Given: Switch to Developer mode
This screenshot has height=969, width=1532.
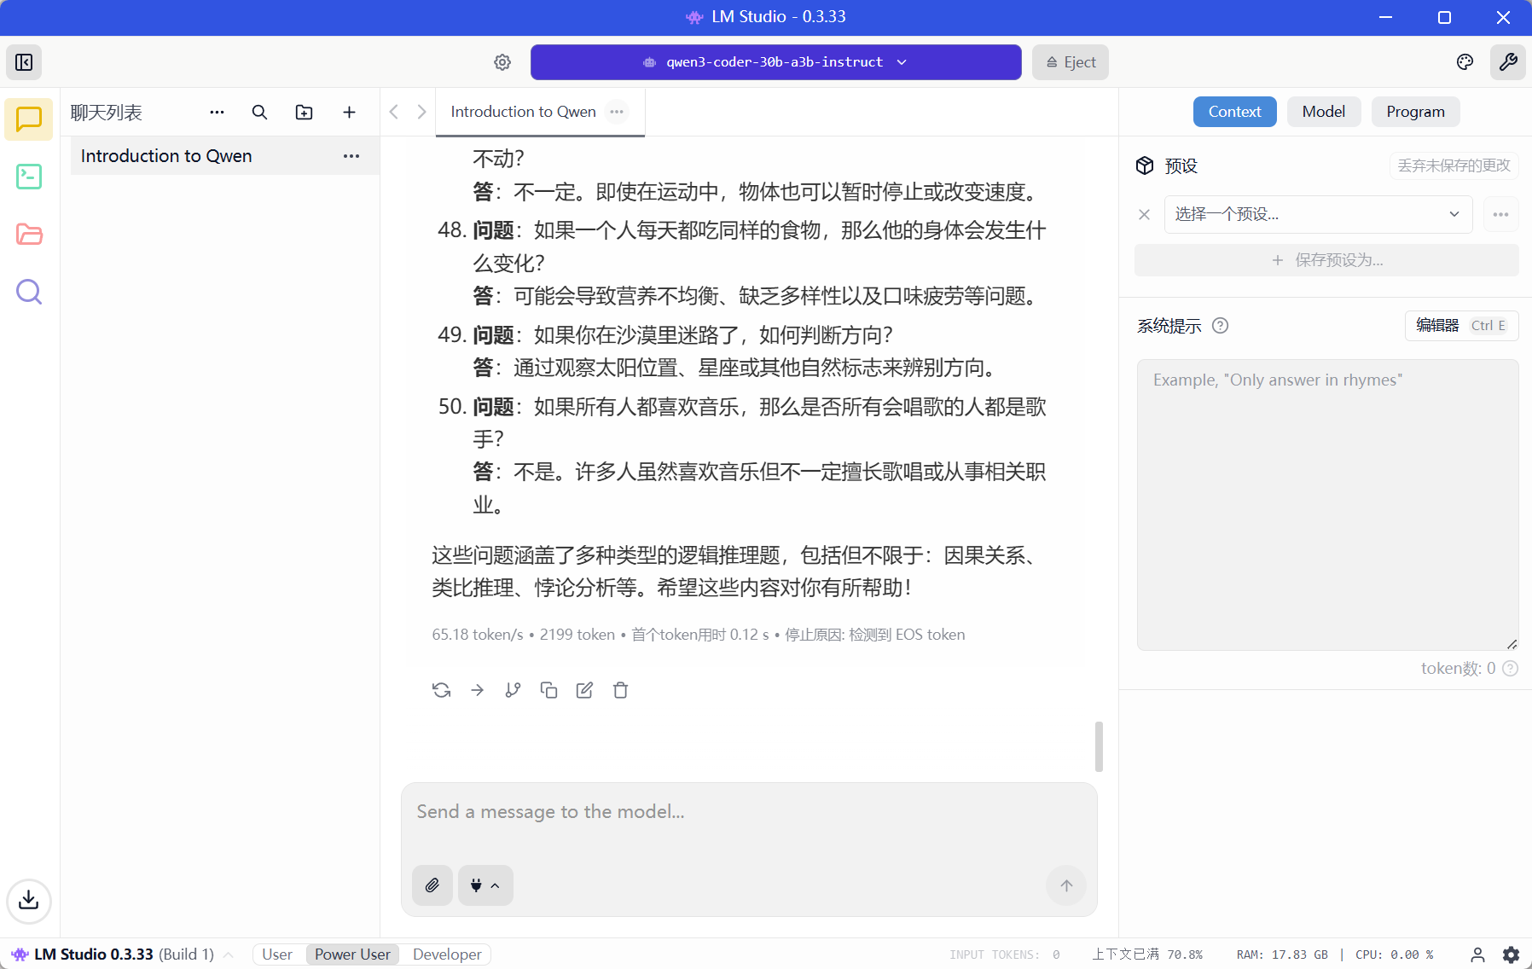Looking at the screenshot, I should point(447,954).
